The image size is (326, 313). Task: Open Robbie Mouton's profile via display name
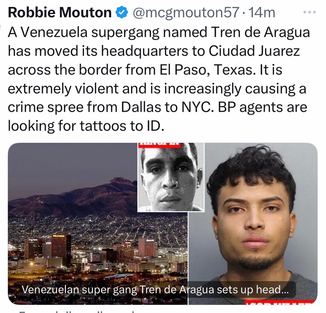(60, 12)
